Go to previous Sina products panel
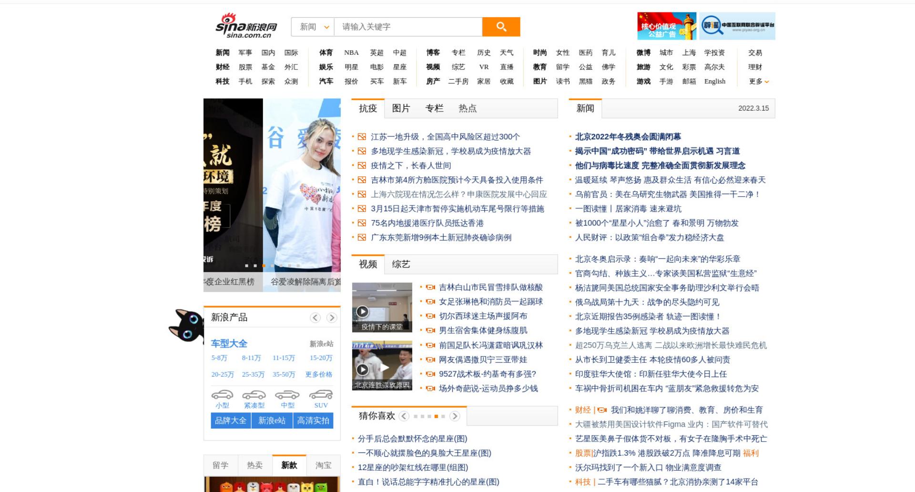The image size is (915, 492). click(x=315, y=318)
